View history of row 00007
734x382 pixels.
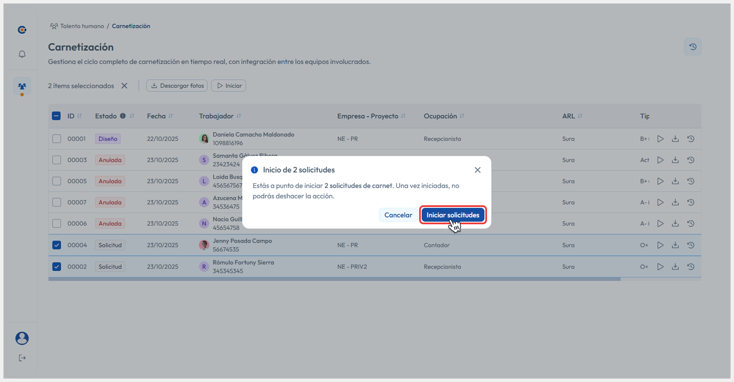pos(691,202)
